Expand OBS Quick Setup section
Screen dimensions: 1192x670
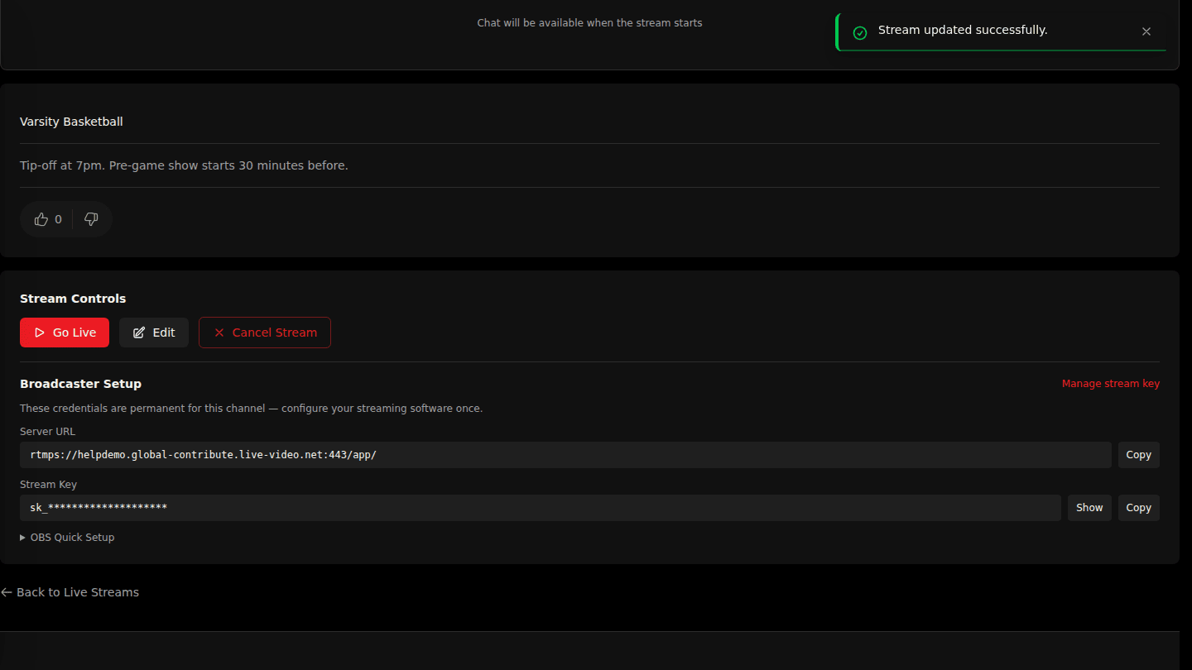point(67,538)
